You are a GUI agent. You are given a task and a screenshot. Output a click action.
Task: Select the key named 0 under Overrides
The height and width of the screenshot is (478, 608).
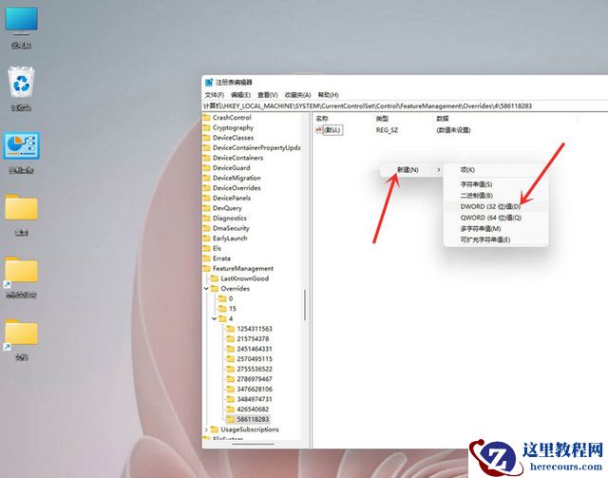click(x=231, y=298)
